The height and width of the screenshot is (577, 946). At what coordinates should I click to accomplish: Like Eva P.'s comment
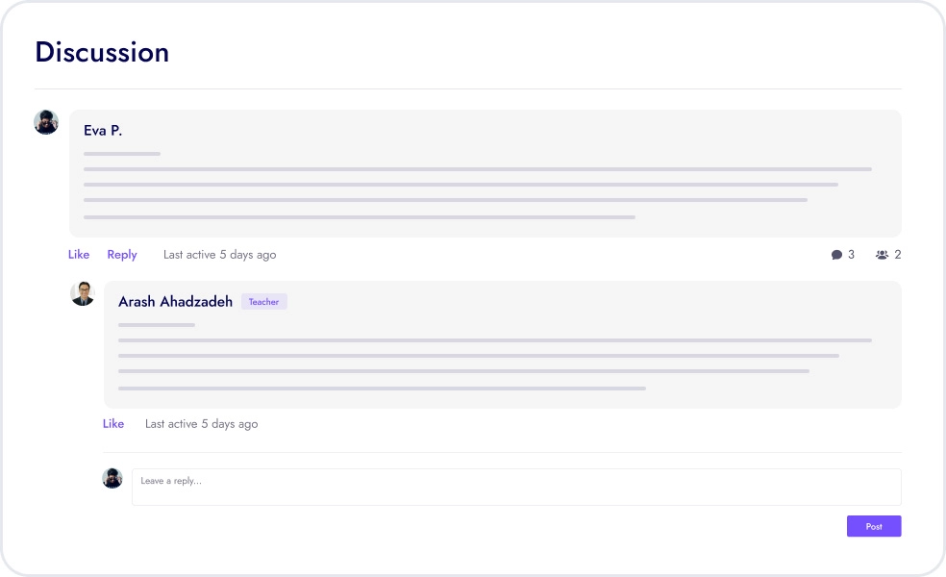(x=79, y=255)
